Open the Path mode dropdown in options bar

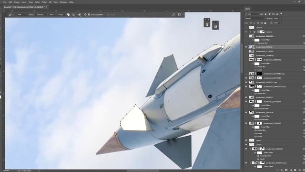pos(22,15)
